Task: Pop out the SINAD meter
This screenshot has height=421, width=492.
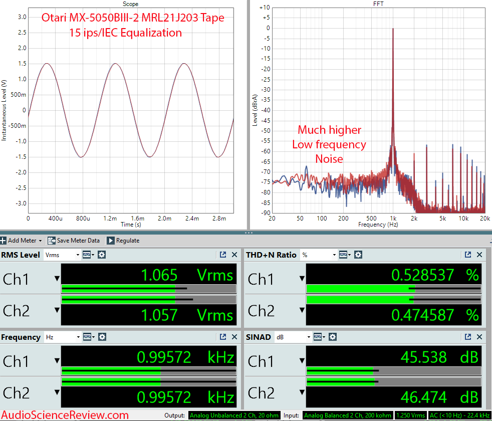Action: point(468,337)
